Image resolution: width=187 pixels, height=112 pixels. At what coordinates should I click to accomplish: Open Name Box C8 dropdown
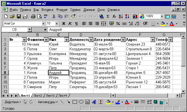(x=29, y=29)
